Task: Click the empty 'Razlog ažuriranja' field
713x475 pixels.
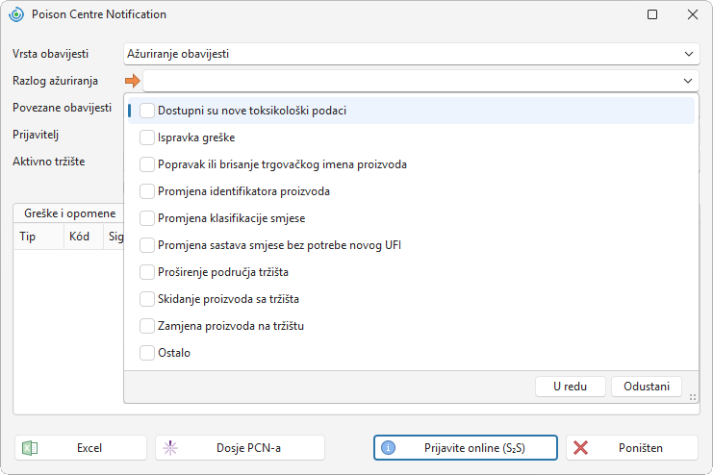Action: 421,81
